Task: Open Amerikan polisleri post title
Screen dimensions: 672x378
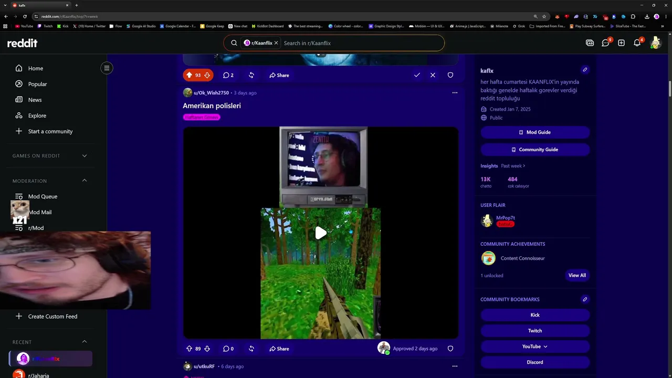Action: point(212,106)
